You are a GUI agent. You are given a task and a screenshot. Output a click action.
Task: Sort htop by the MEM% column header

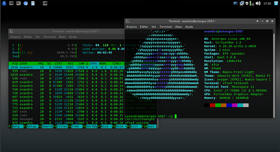103,64
